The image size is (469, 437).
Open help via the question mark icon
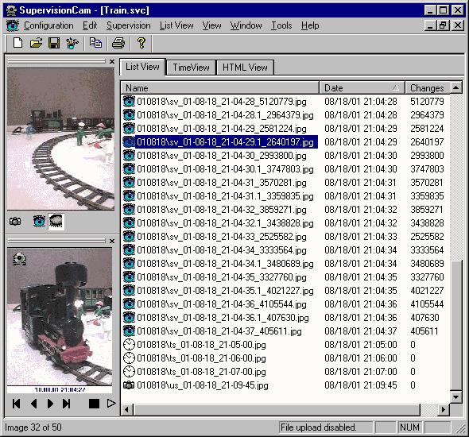pos(141,43)
